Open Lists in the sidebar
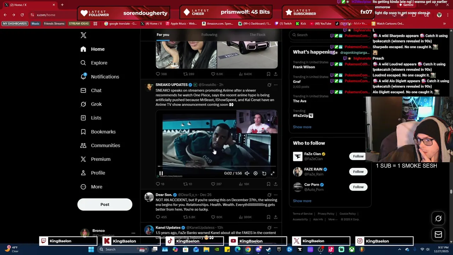The image size is (453, 255). click(x=91, y=118)
